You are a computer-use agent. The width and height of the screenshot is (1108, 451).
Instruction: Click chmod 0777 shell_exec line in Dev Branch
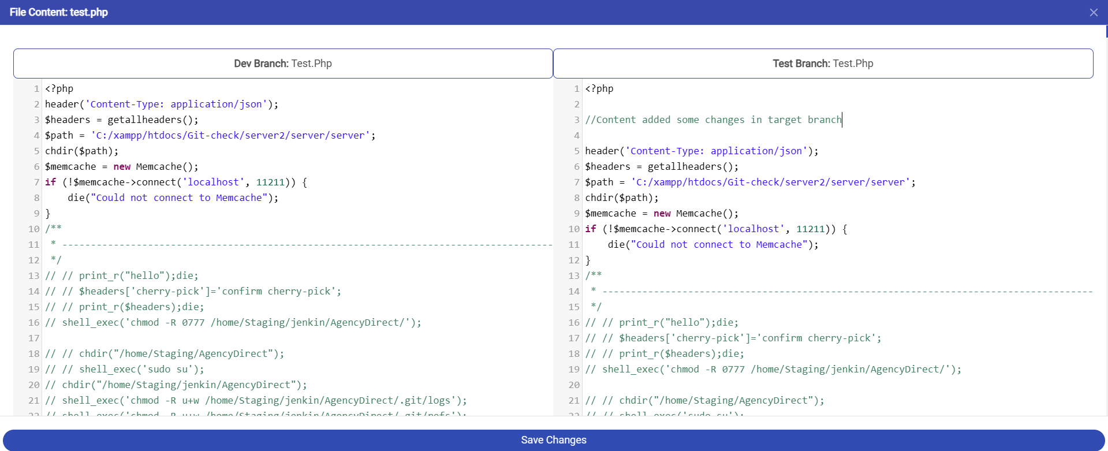233,323
